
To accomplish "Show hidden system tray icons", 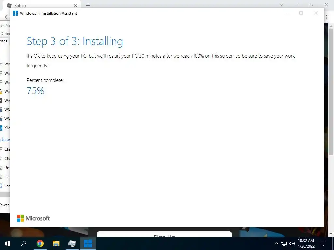I will (x=276, y=243).
